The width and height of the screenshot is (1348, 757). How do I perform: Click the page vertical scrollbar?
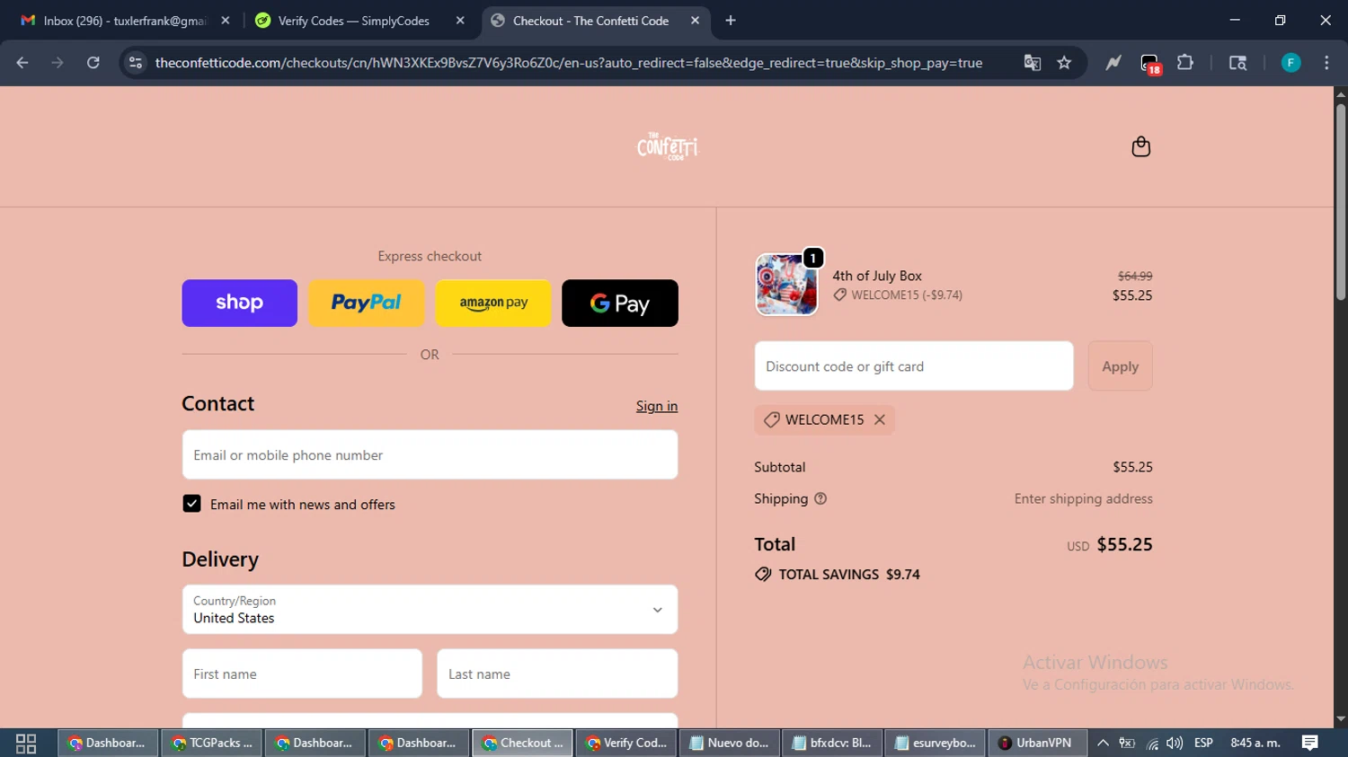[x=1341, y=202]
